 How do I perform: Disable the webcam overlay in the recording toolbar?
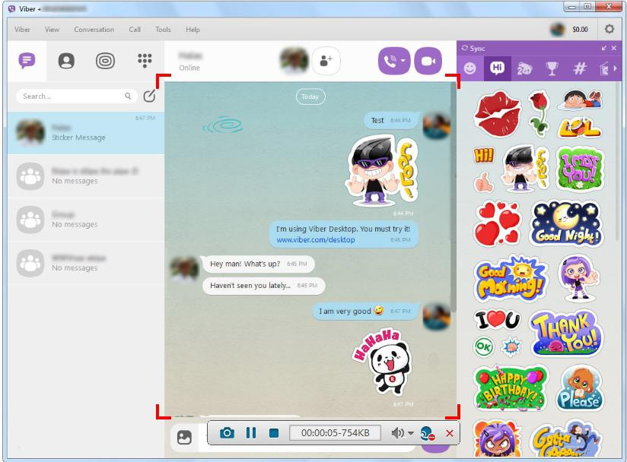click(x=428, y=434)
